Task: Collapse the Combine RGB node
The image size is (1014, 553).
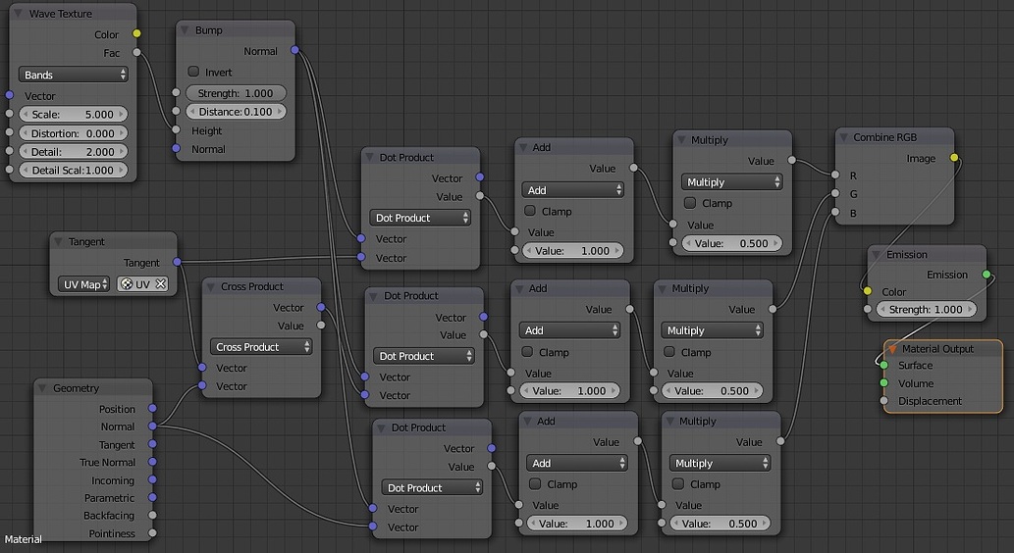Action: pyautogui.click(x=843, y=137)
